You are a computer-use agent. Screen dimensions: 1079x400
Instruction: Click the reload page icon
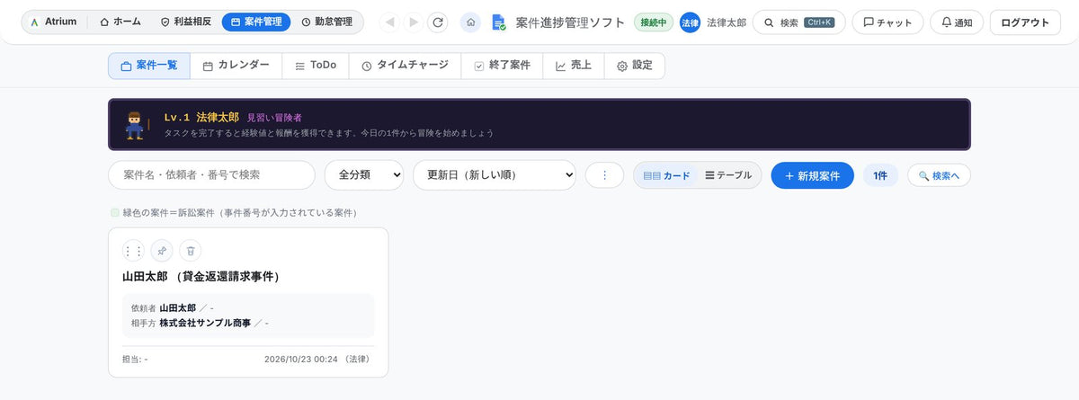(438, 22)
